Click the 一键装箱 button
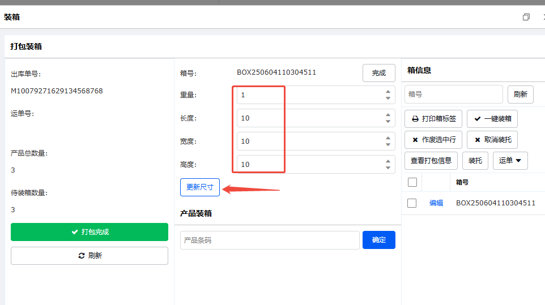 coord(492,119)
